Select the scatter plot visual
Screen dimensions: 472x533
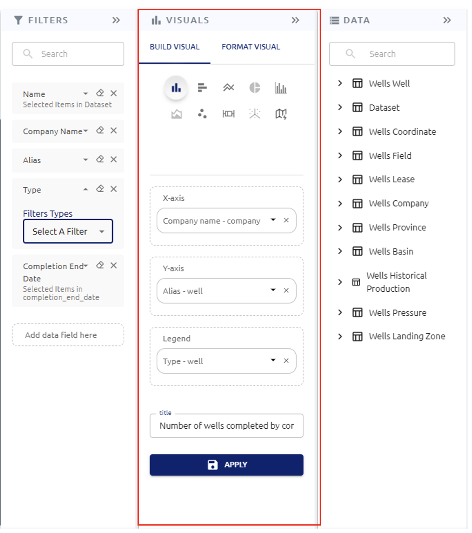pos(202,114)
